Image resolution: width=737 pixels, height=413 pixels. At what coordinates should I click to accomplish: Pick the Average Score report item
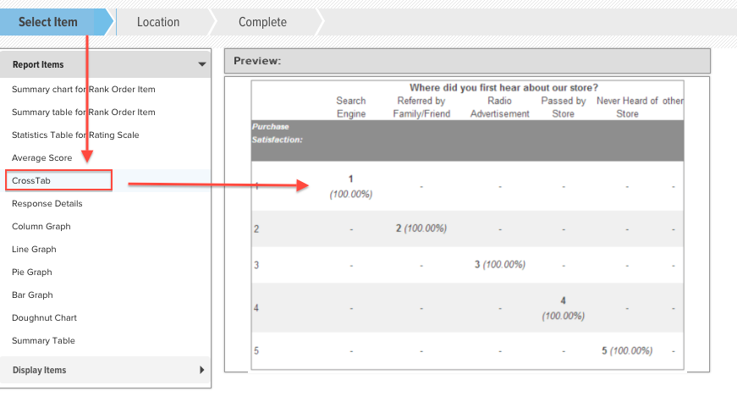(x=41, y=158)
